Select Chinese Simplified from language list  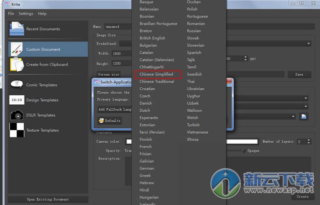pyautogui.click(x=156, y=74)
